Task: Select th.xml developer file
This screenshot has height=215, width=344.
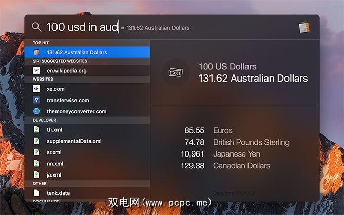Action: click(87, 130)
